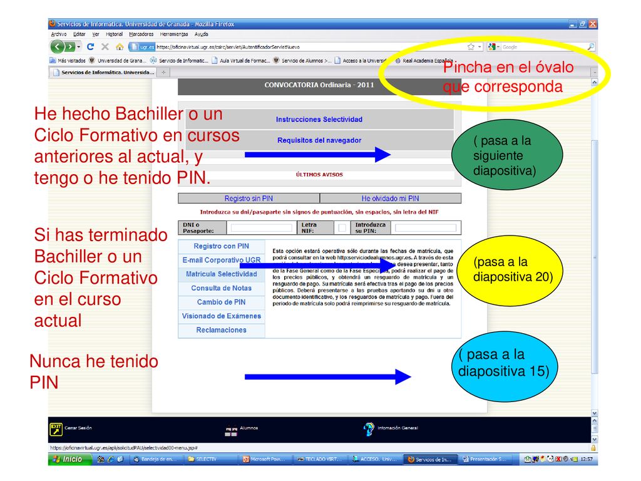Open Aula Virtual de Formac bookmark
The height and width of the screenshot is (481, 641).
point(240,61)
